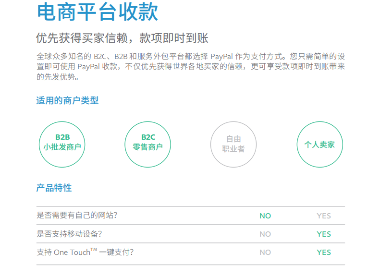Click the 优先获得买家信赖，款项即时到账 subtitle
Screen dimensions: 368x277
point(122,38)
